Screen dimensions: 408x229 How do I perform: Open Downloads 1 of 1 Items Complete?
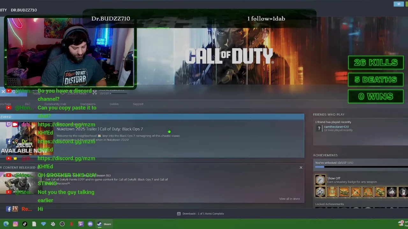pyautogui.click(x=203, y=214)
